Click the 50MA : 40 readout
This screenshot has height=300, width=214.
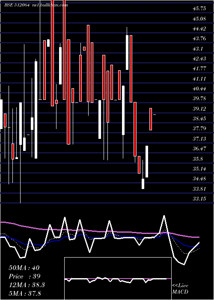(x=24, y=268)
